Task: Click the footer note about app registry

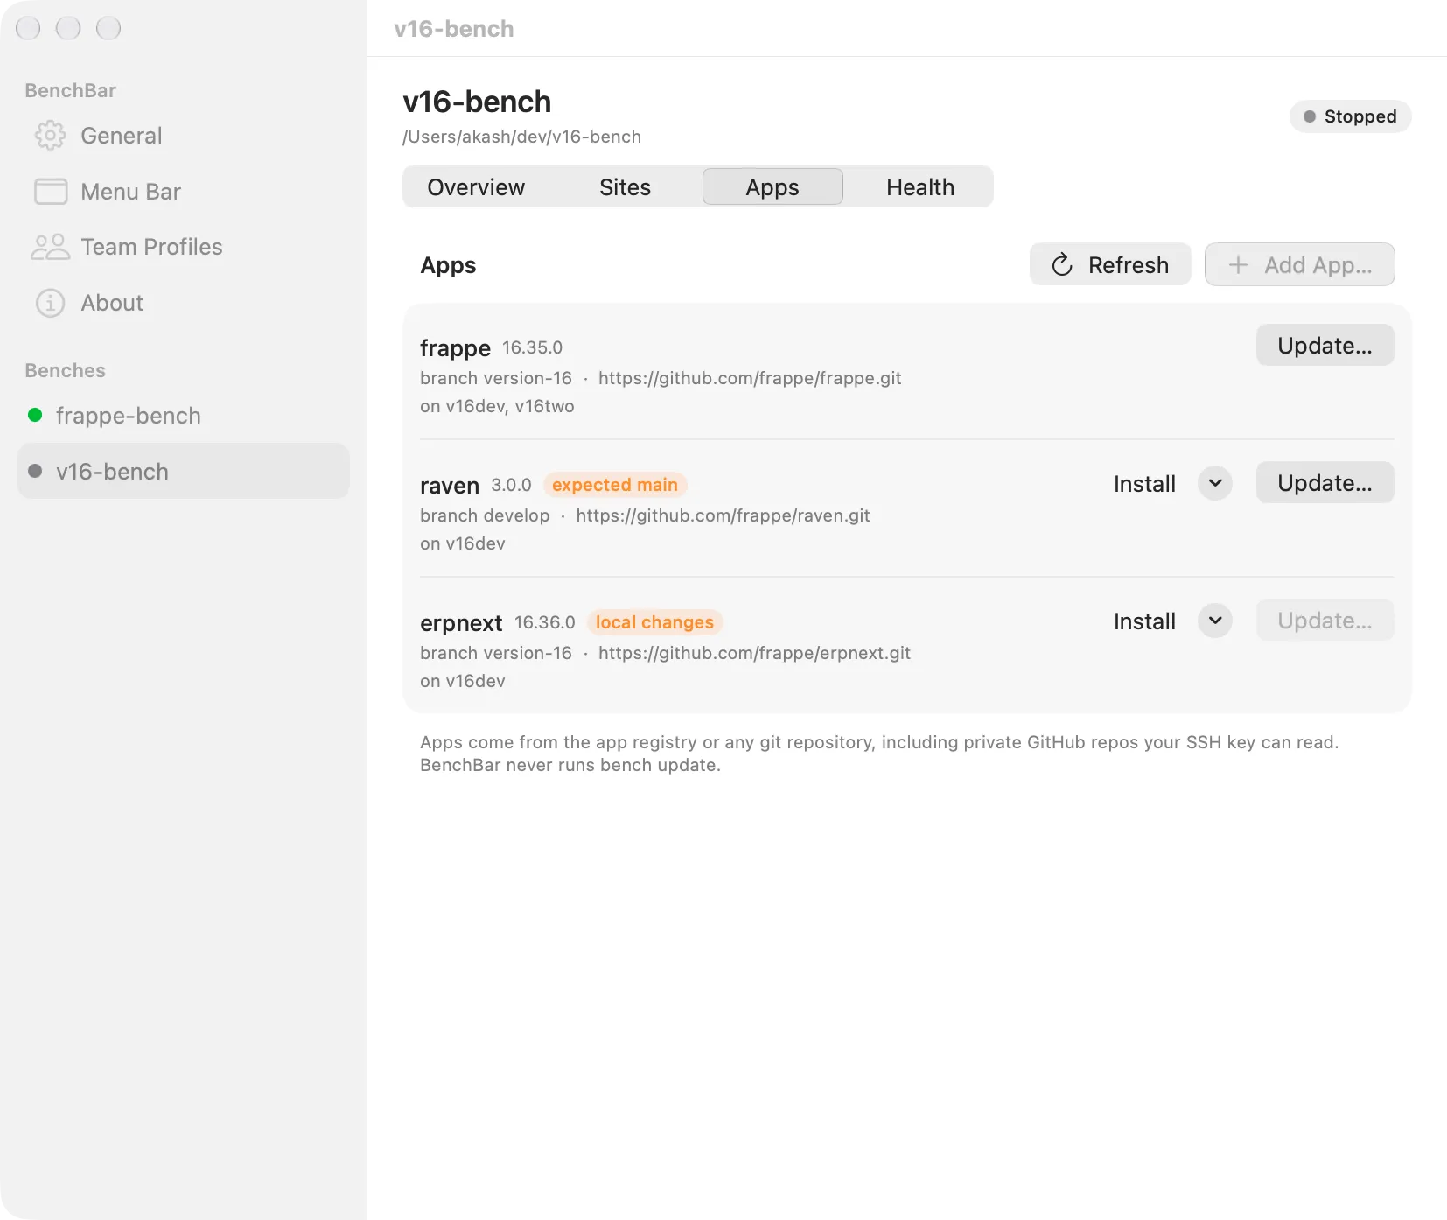Action: (x=879, y=754)
